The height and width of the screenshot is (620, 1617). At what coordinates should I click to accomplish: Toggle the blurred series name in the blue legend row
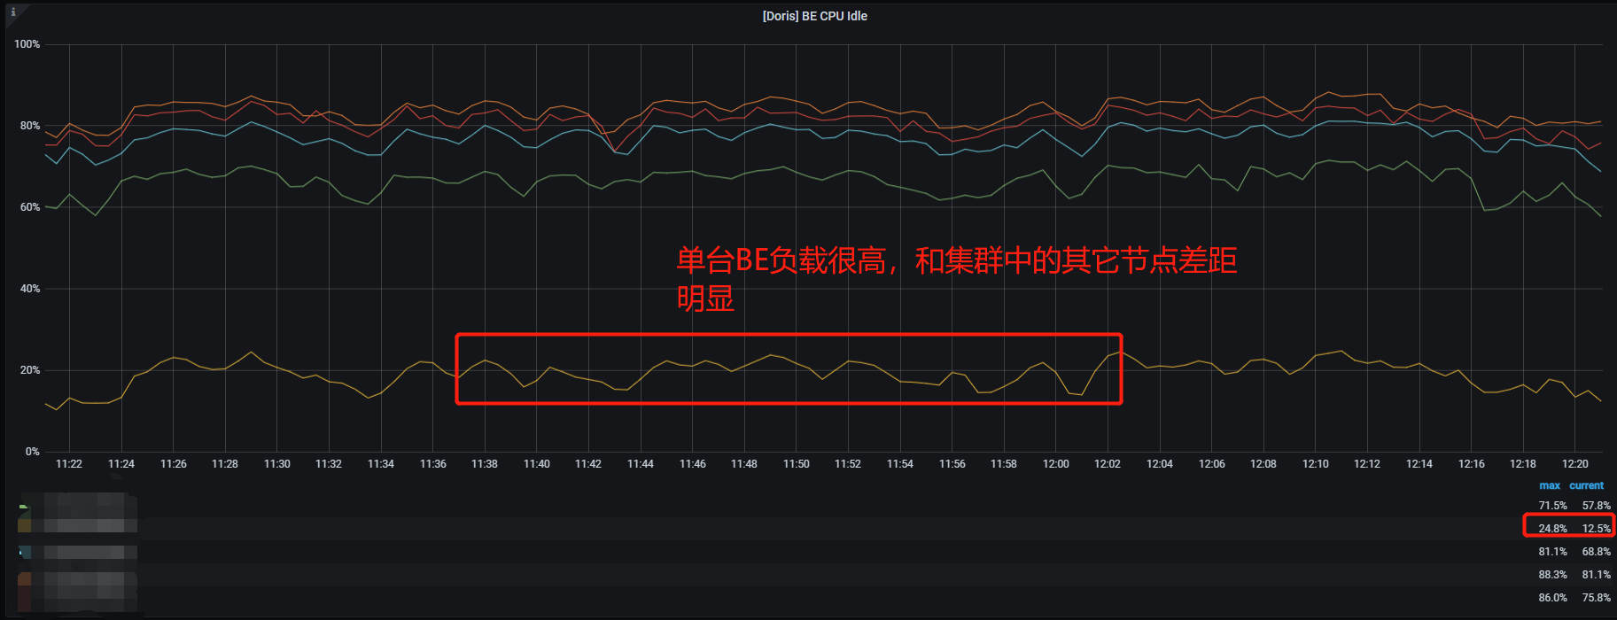click(x=89, y=552)
